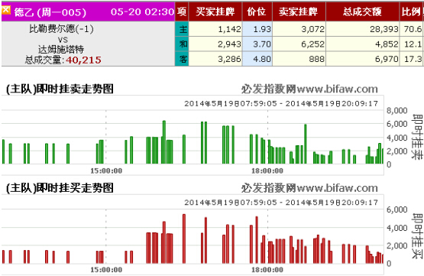Click the 卖家挂牌 column header

[x=299, y=11]
